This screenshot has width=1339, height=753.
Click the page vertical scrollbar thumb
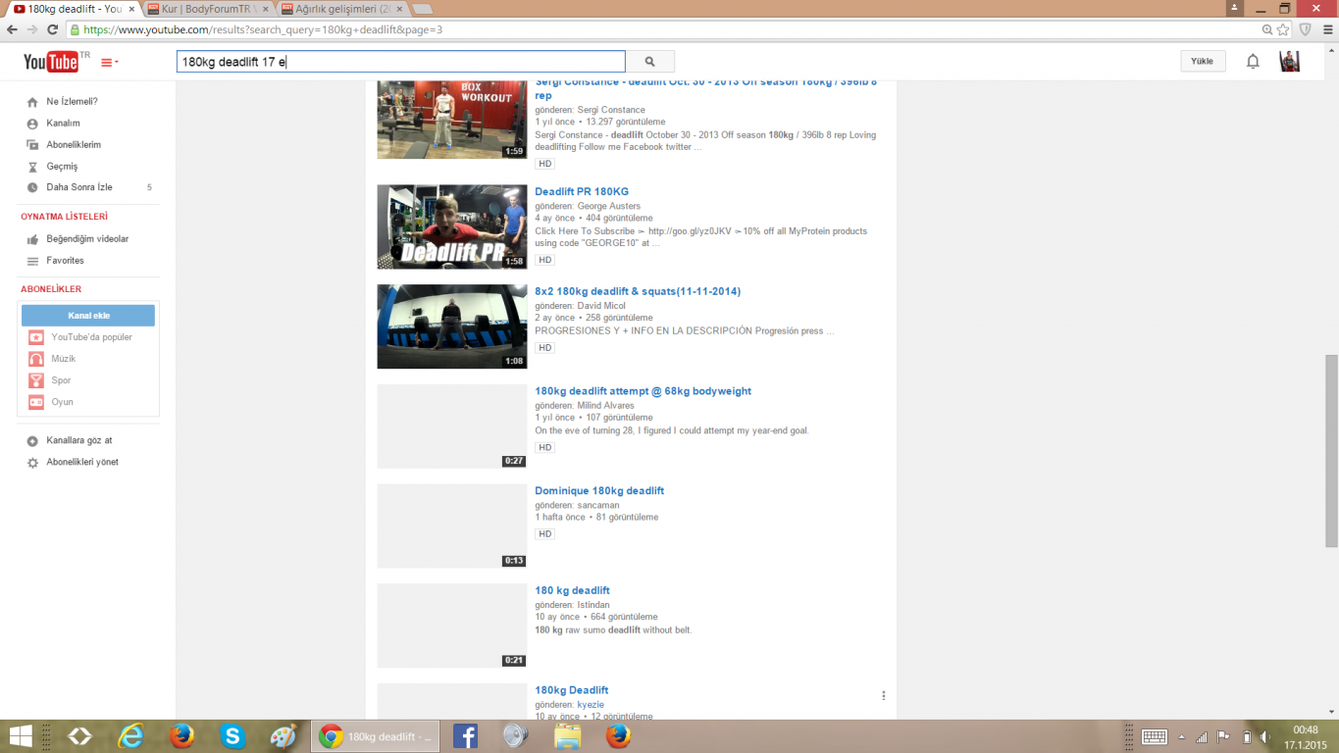(x=1331, y=451)
